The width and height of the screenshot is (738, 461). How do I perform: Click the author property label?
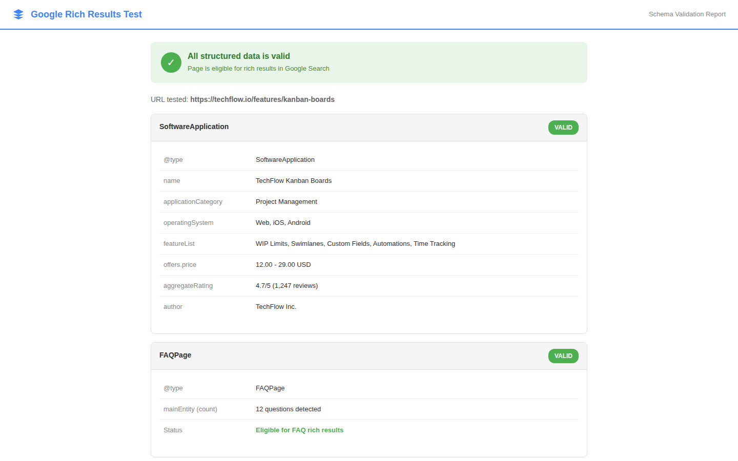(173, 307)
